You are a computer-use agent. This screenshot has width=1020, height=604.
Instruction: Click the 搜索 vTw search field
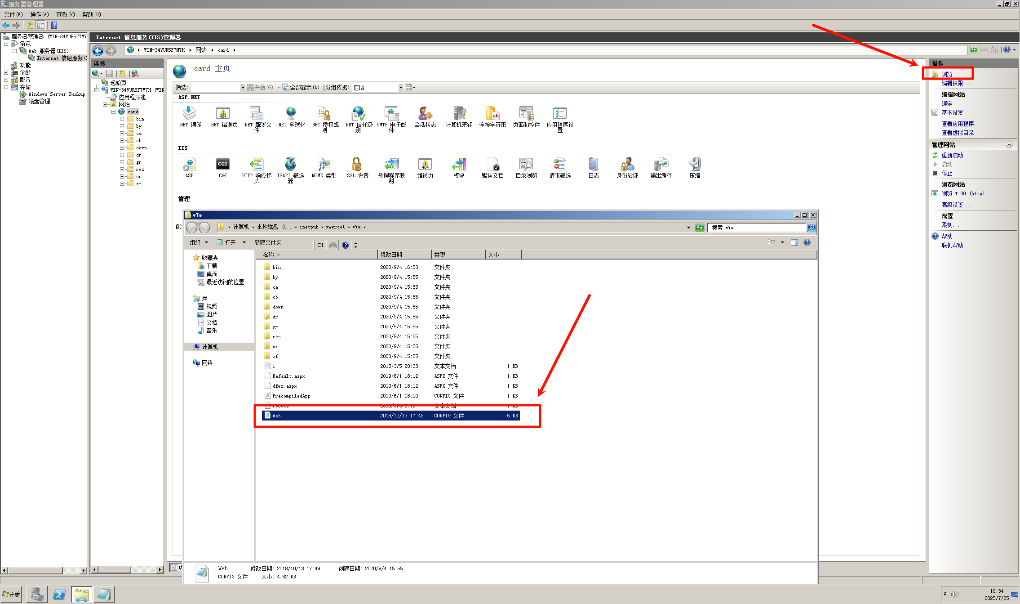(757, 228)
